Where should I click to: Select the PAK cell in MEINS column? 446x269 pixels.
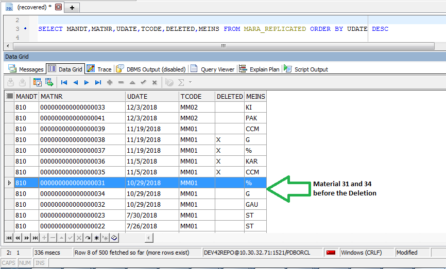pos(255,118)
